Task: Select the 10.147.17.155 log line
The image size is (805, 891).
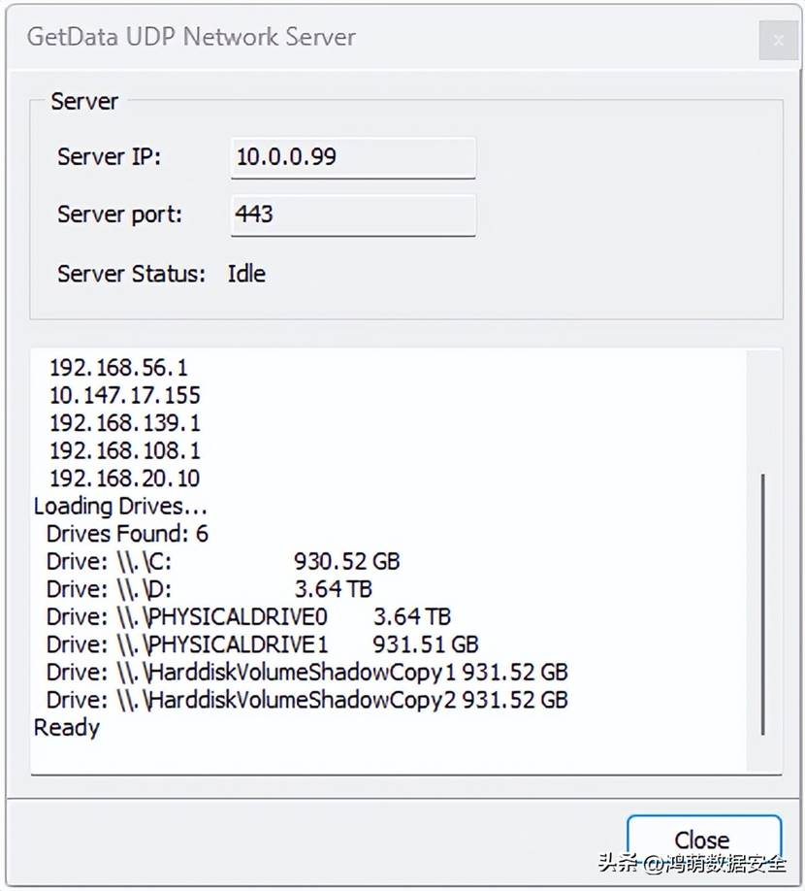Action: (x=125, y=395)
